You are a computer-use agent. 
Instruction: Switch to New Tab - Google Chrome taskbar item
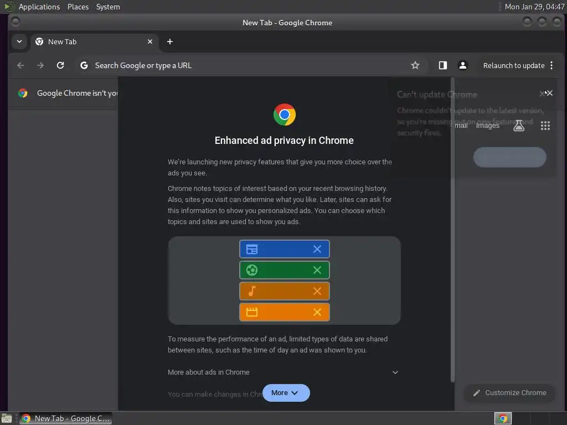(x=66, y=418)
